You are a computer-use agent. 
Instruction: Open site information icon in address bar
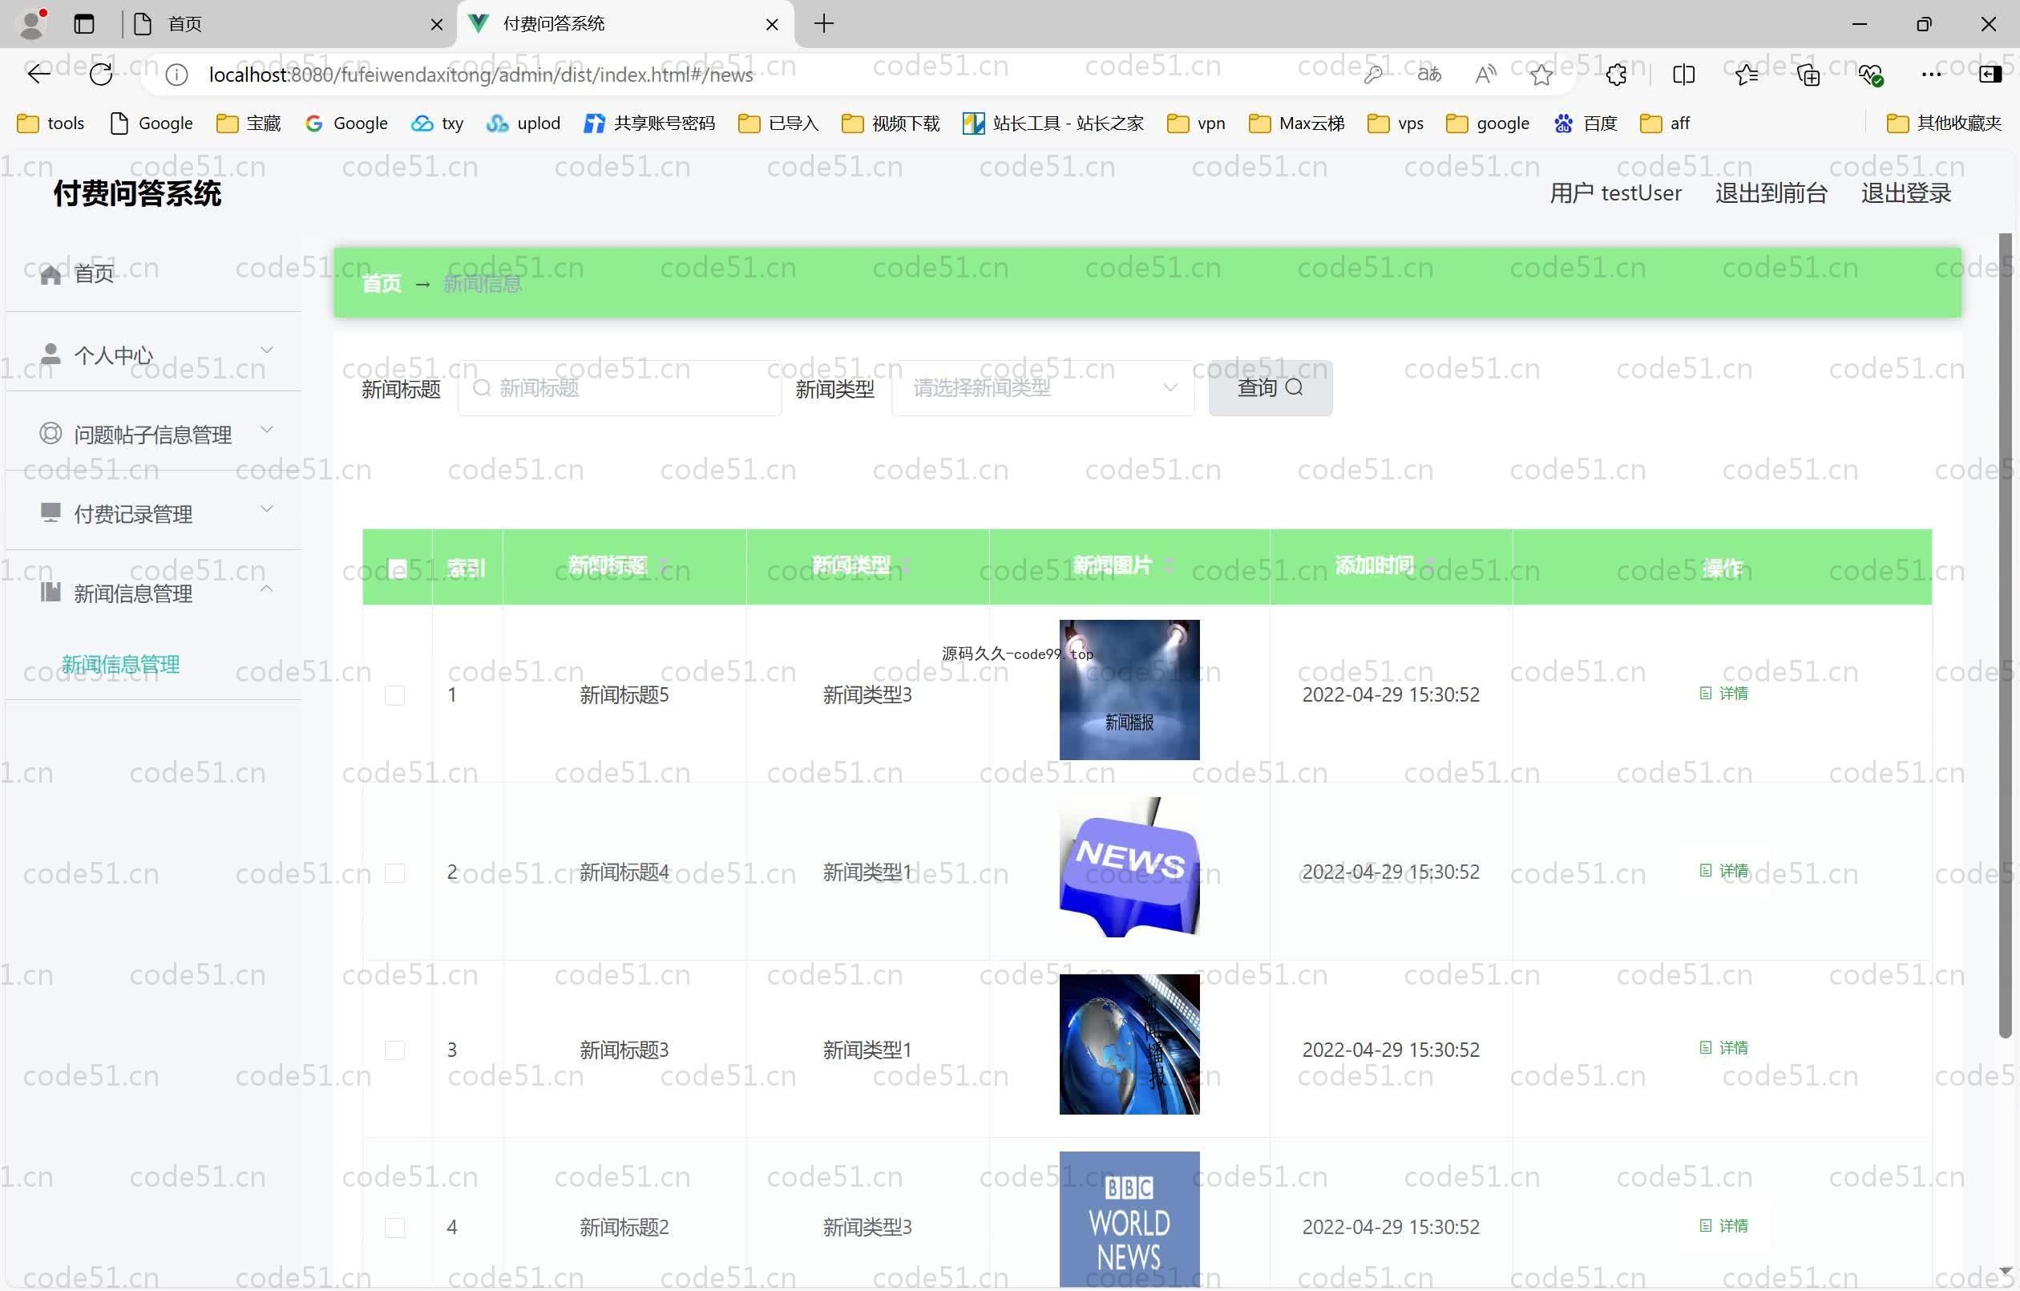176,75
